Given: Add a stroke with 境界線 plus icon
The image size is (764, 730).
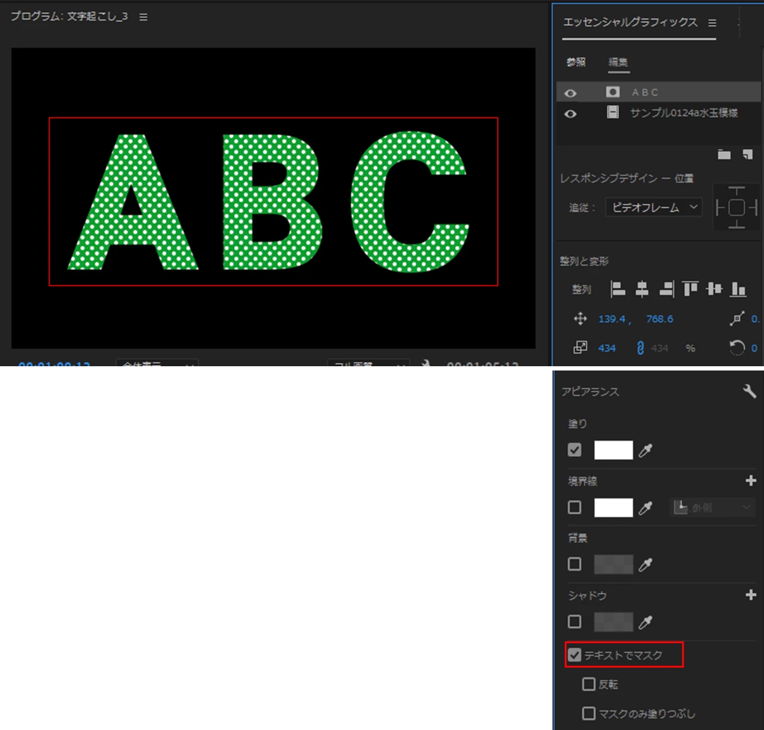Looking at the screenshot, I should 751,481.
